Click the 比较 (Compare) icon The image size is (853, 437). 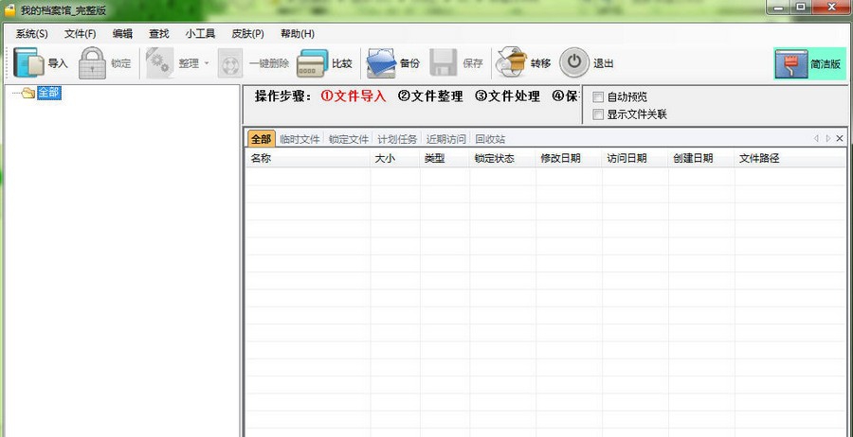(x=312, y=63)
